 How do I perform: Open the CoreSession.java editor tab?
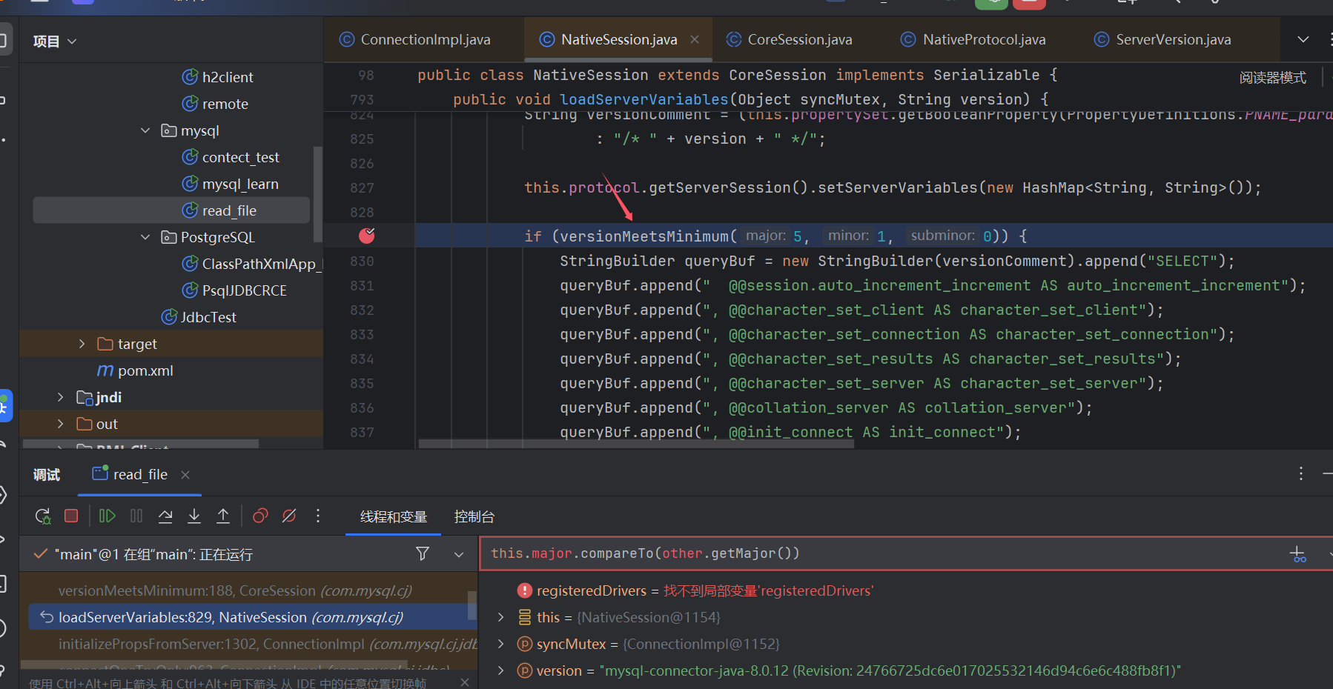pyautogui.click(x=790, y=39)
